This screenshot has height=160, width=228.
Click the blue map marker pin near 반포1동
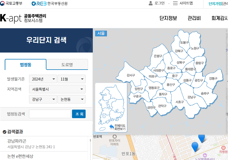point(195,147)
